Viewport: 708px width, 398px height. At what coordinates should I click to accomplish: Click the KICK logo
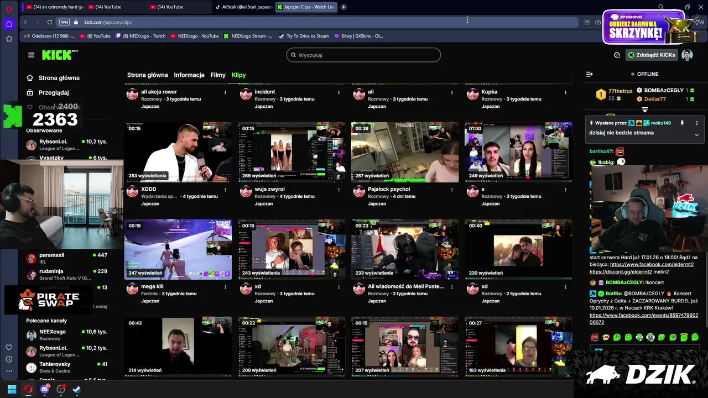tap(60, 55)
